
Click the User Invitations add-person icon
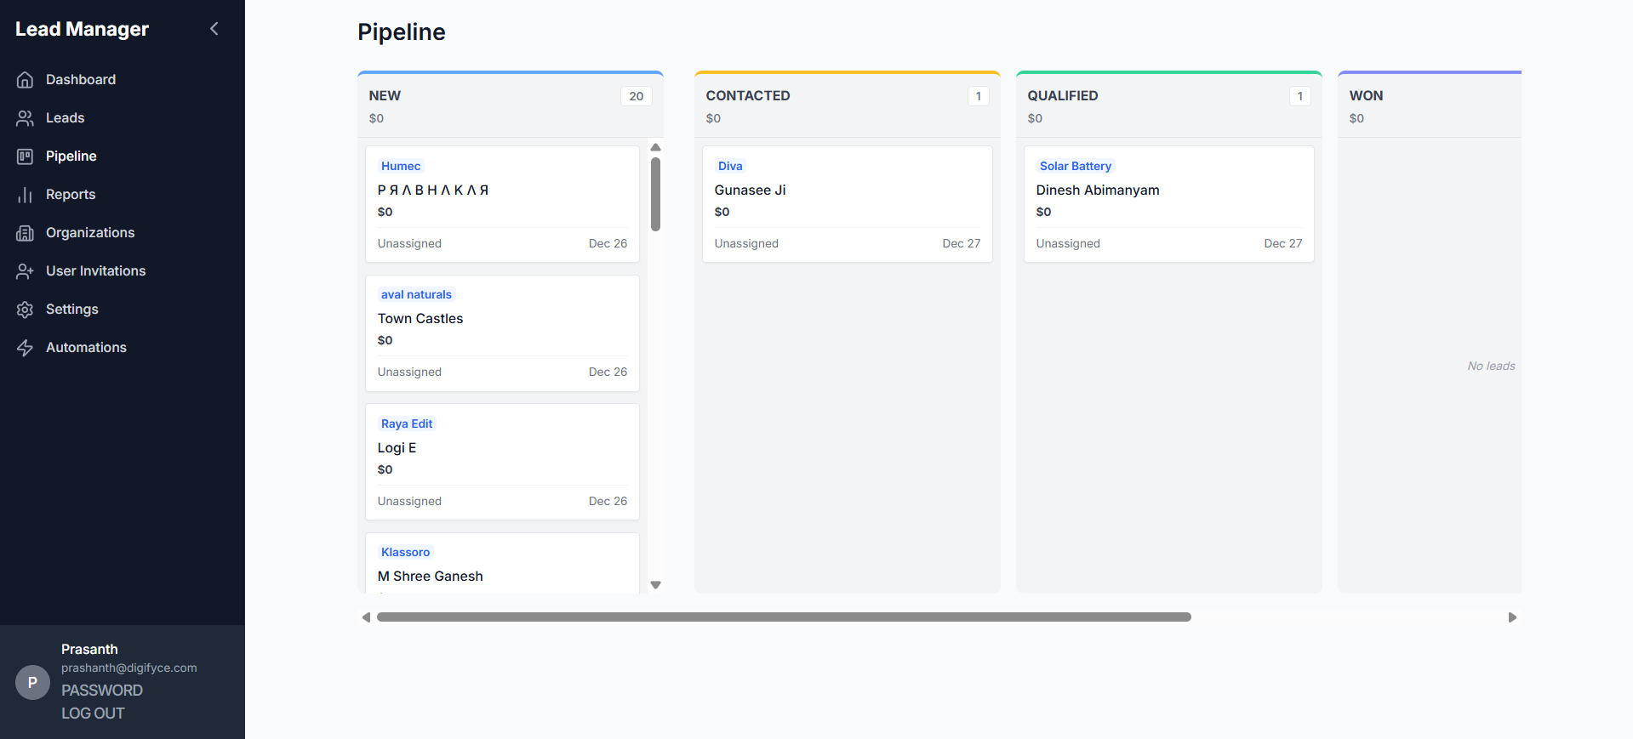tap(26, 271)
